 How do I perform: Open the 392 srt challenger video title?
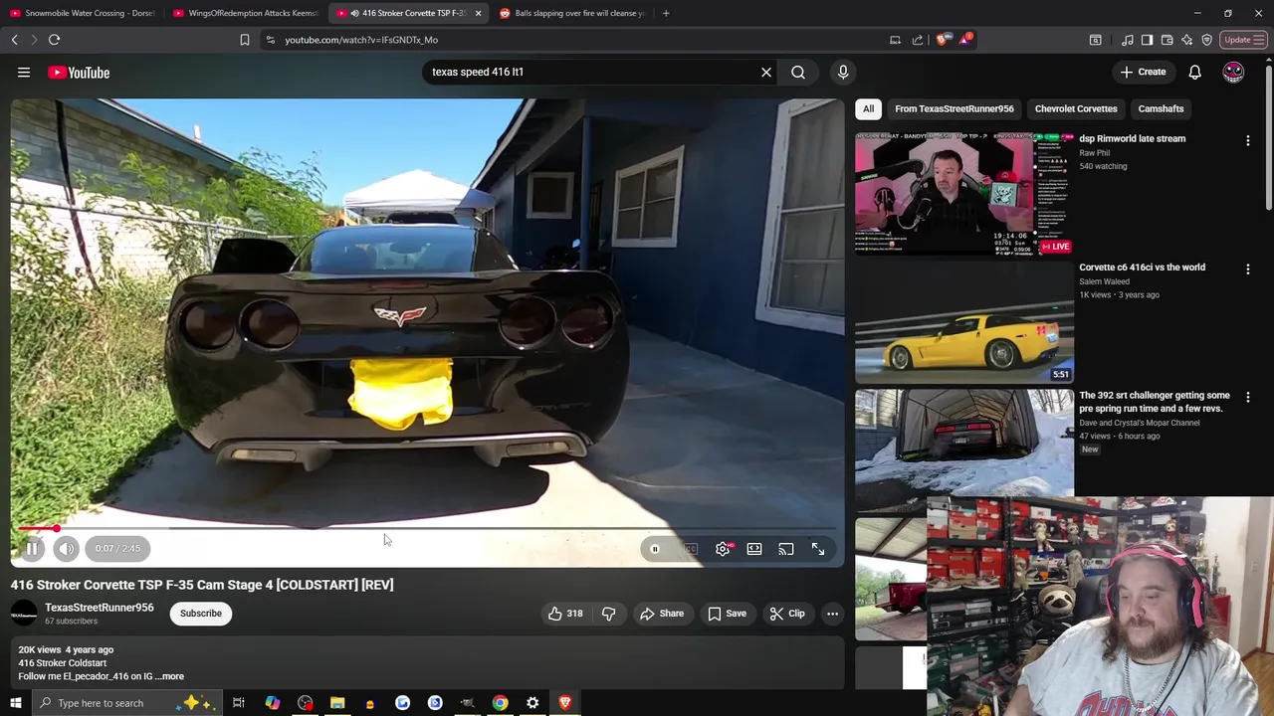1155,402
